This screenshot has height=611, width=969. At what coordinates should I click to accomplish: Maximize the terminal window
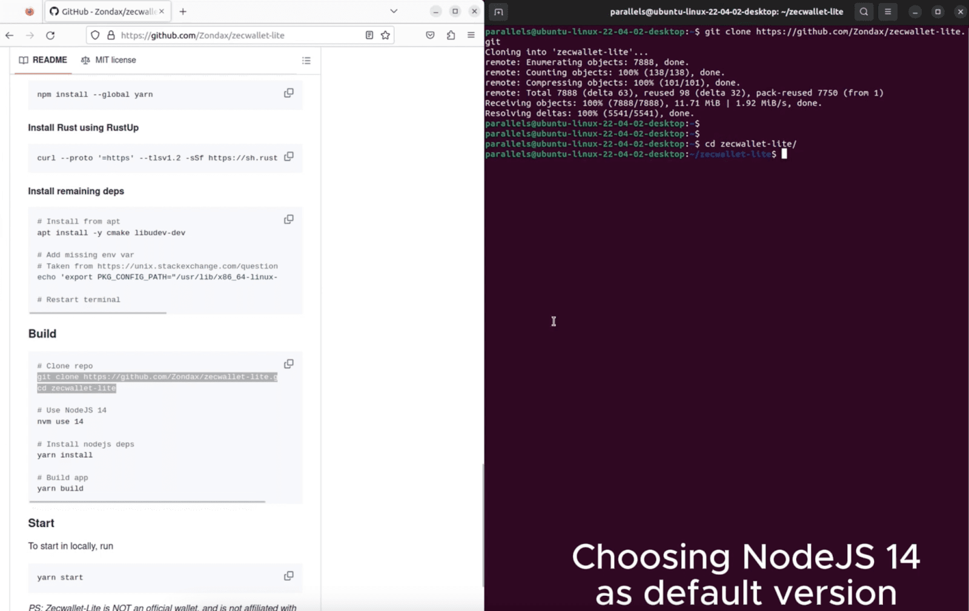pyautogui.click(x=938, y=12)
